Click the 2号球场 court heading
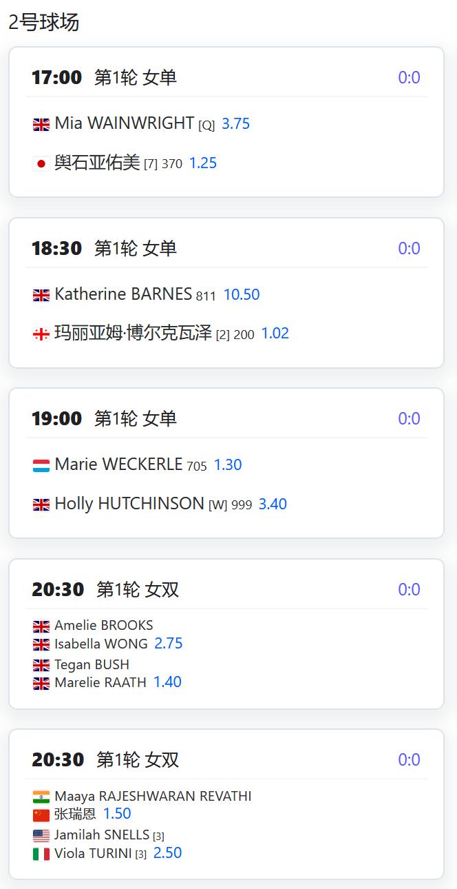 [43, 22]
